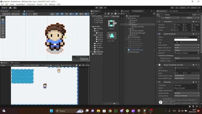The width and height of the screenshot is (202, 114).
Task: Switch to the Animator tab
Action: [16, 11]
